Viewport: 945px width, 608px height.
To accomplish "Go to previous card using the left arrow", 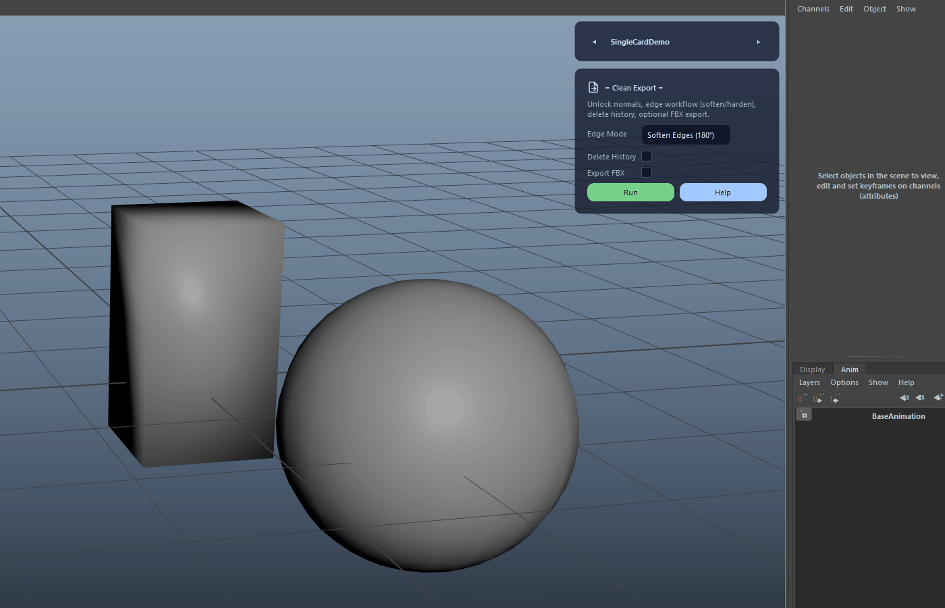I will pos(595,42).
